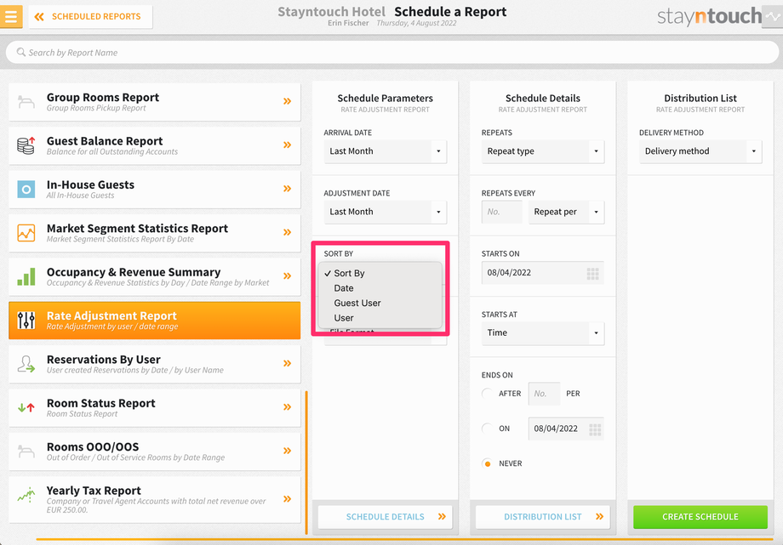Click the Repeats Every number field
The height and width of the screenshot is (545, 783).
[x=502, y=212]
